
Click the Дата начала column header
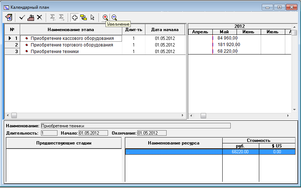click(165, 30)
